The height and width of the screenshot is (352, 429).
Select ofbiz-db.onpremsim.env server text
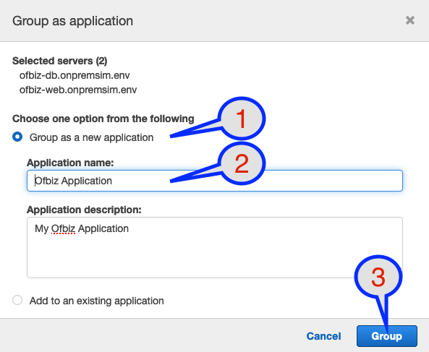[75, 75]
